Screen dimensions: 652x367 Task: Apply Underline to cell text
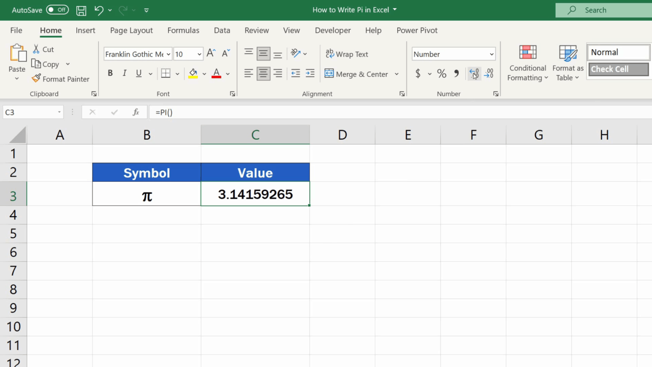[138, 73]
